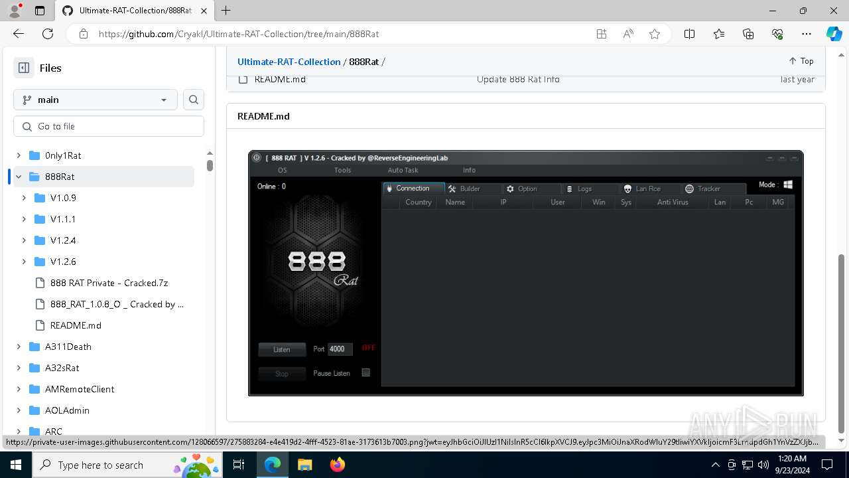Viewport: 849px width, 478px height.
Task: Open 'Update 888 Rat Info' commit message
Action: point(518,79)
